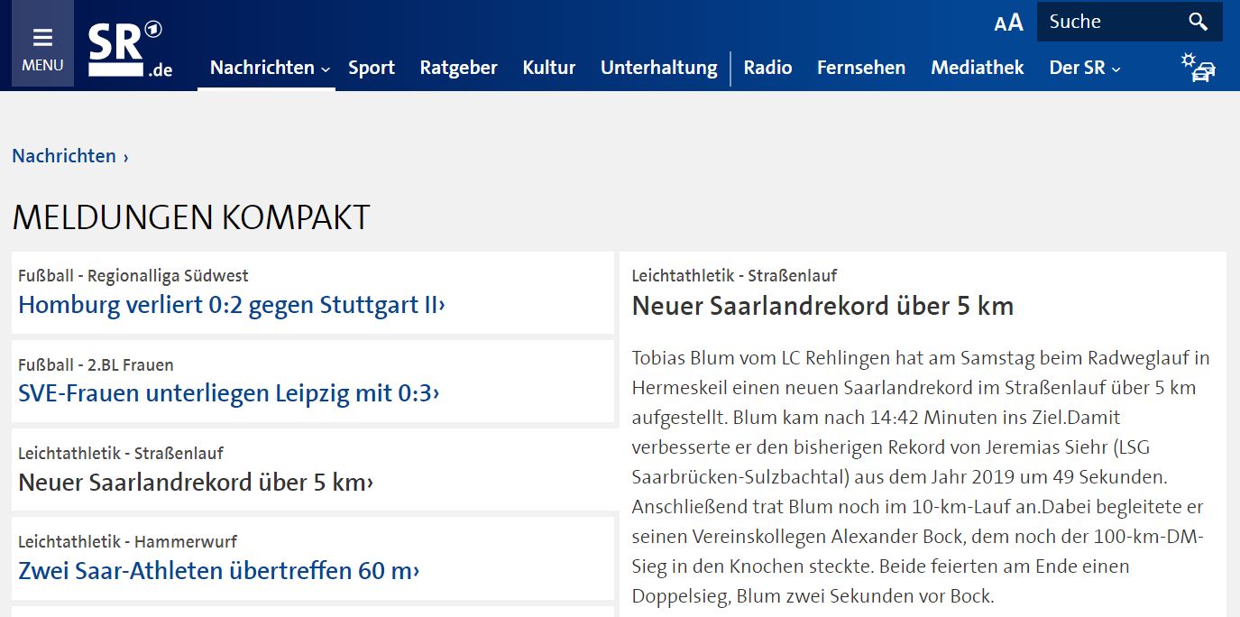Viewport: 1240px width, 617px height.
Task: Navigate to the Radio page
Action: pos(767,68)
